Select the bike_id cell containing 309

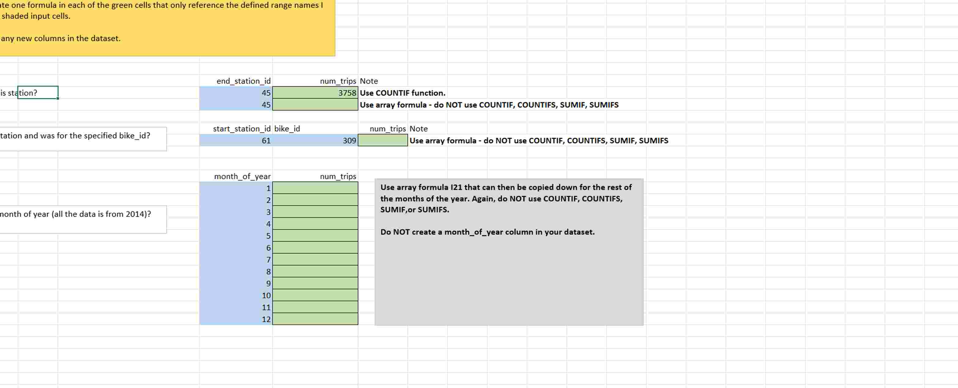coord(315,140)
